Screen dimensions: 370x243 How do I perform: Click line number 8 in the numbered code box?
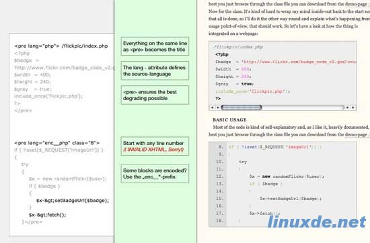pyautogui.click(x=221, y=147)
